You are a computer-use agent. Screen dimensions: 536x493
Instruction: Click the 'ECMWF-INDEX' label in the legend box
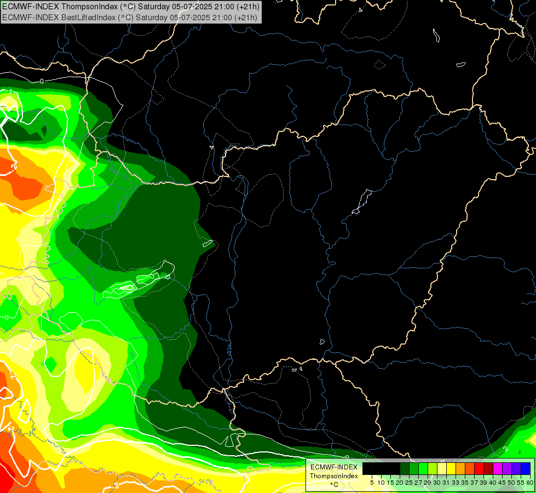[333, 467]
